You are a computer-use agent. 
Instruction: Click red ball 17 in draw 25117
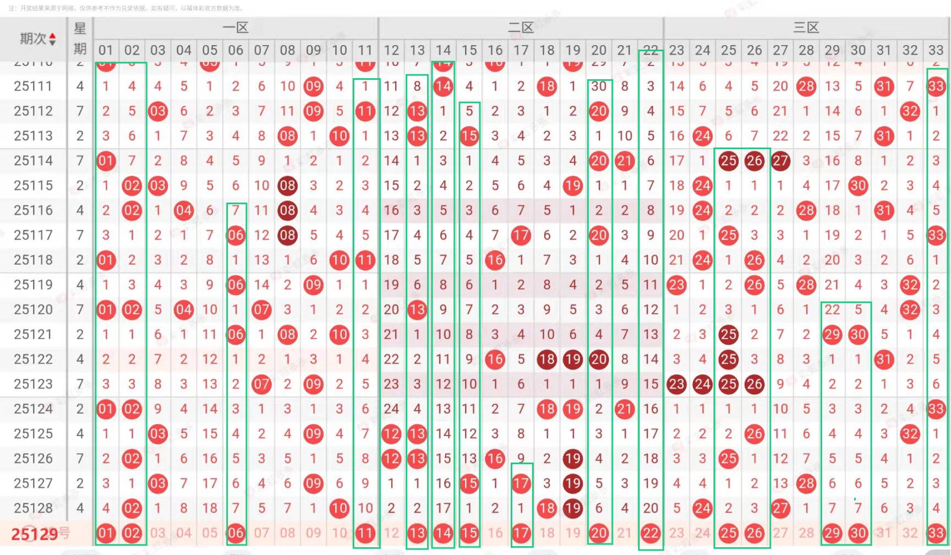(x=521, y=235)
